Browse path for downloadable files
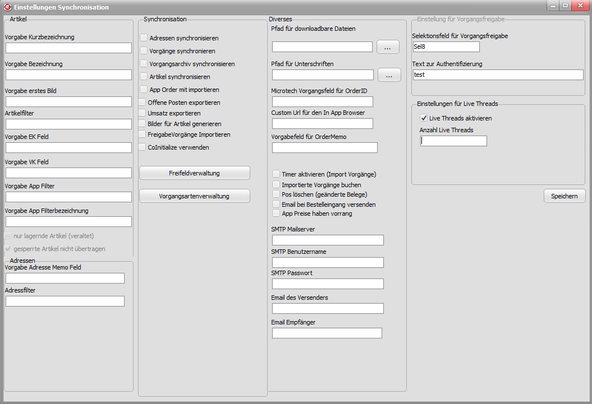The width and height of the screenshot is (592, 404). [387, 47]
